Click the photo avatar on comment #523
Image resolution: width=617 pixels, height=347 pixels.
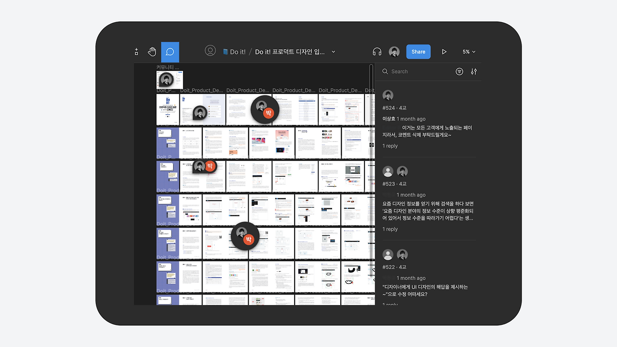point(402,171)
